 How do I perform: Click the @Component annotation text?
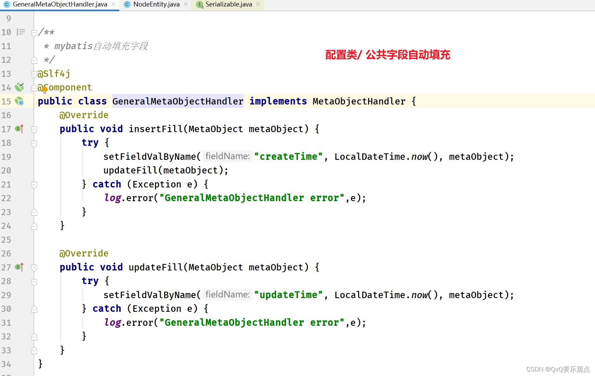click(65, 87)
